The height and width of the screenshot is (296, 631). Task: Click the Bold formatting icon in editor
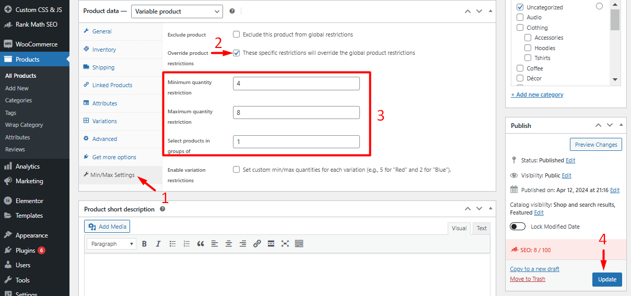pos(144,244)
